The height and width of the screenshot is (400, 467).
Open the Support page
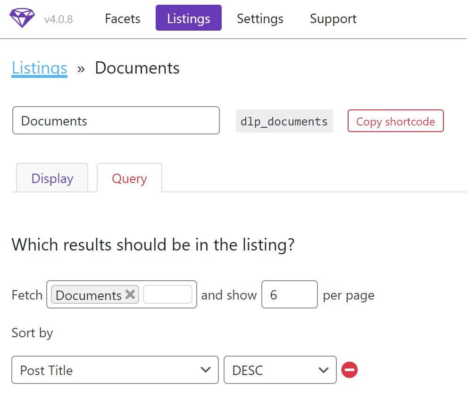point(333,19)
